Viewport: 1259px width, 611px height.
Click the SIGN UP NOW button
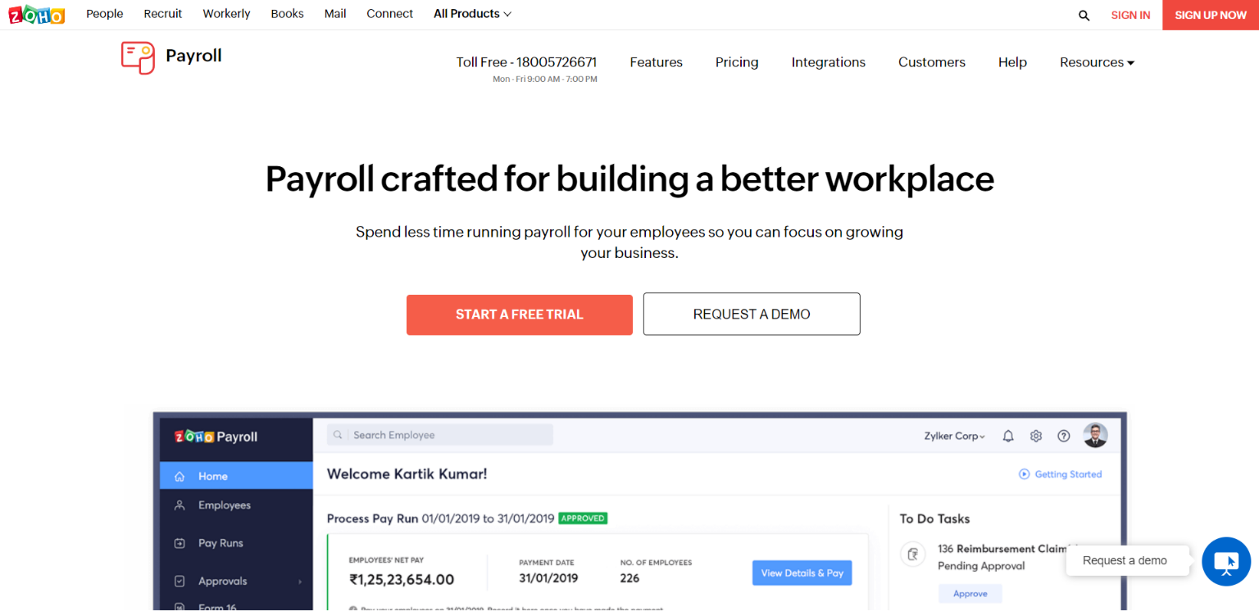(x=1211, y=15)
